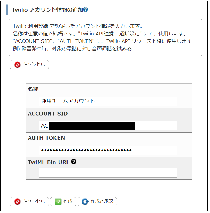The height and width of the screenshot is (213, 210).
Task: Focus the 名称 field containing 運用チームアカウント
Action: pos(108,101)
